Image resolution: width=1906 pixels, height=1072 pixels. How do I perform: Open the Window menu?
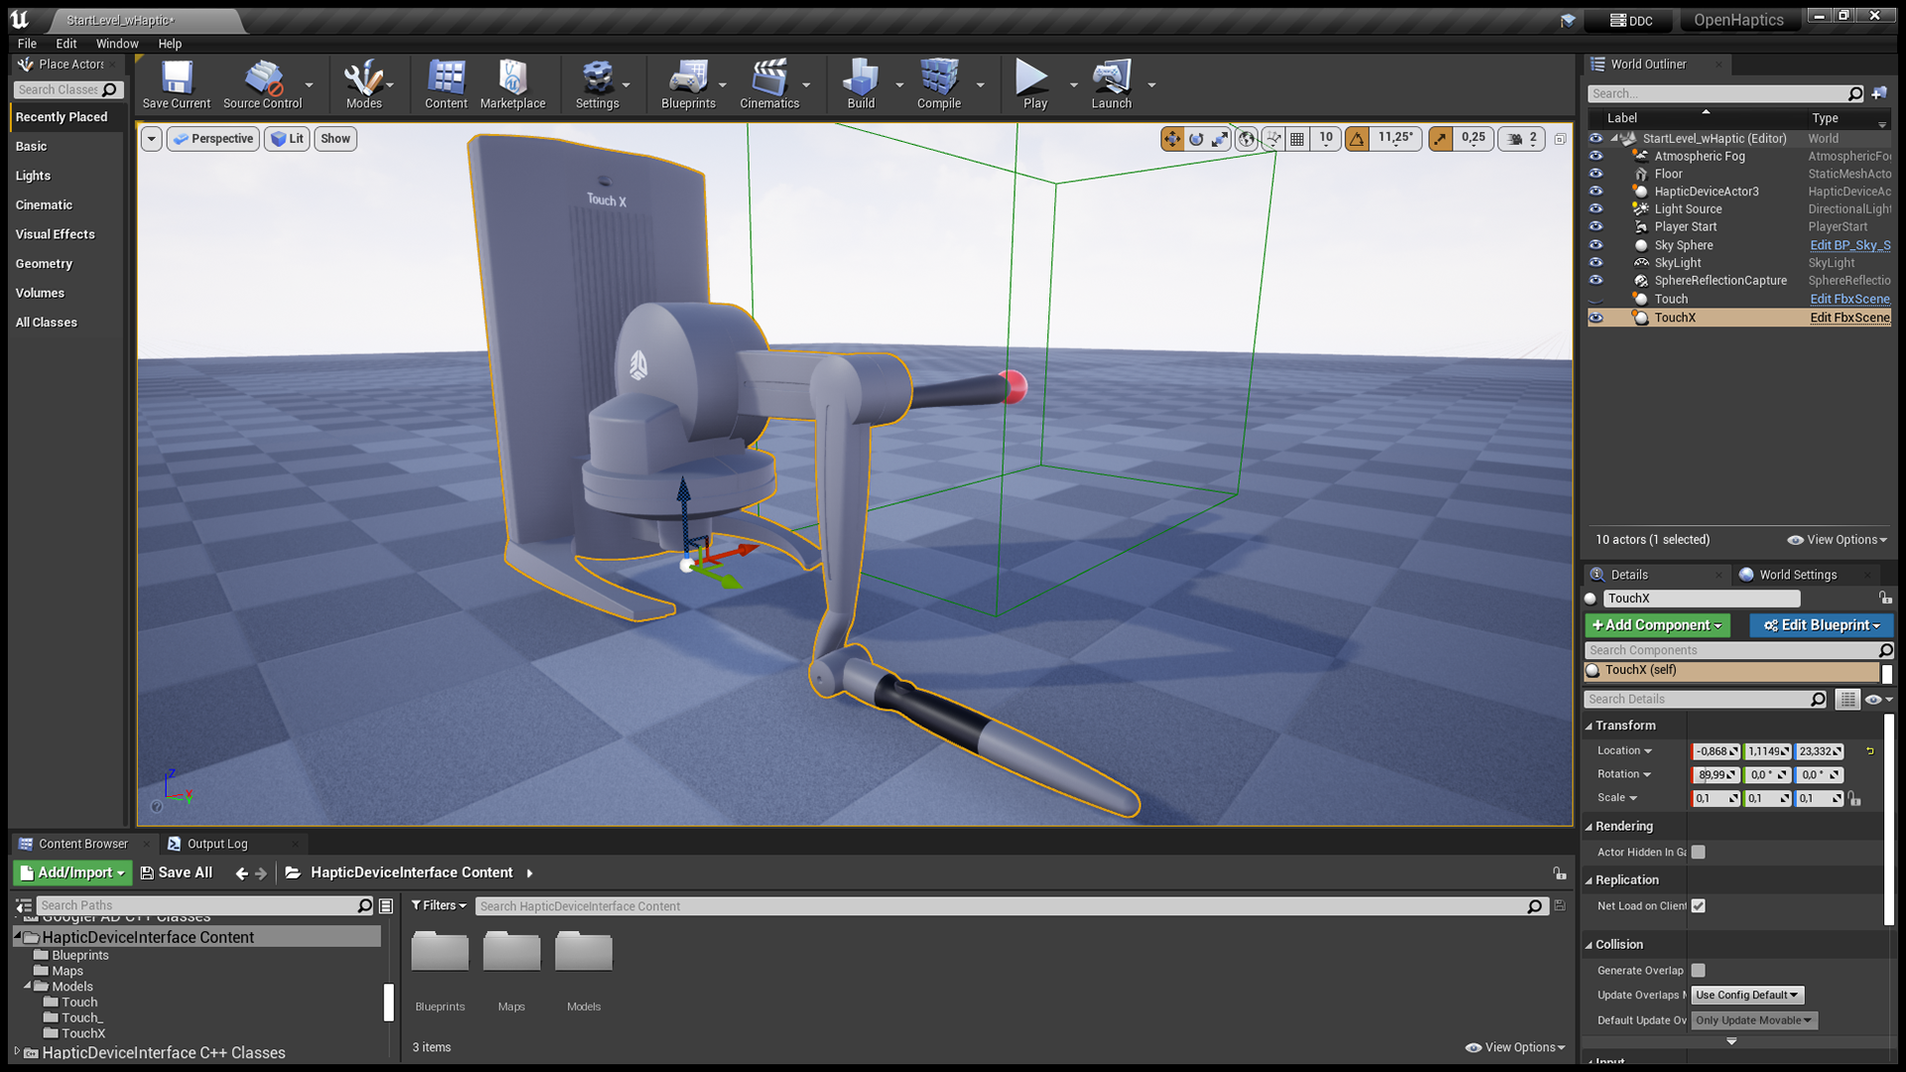117,44
